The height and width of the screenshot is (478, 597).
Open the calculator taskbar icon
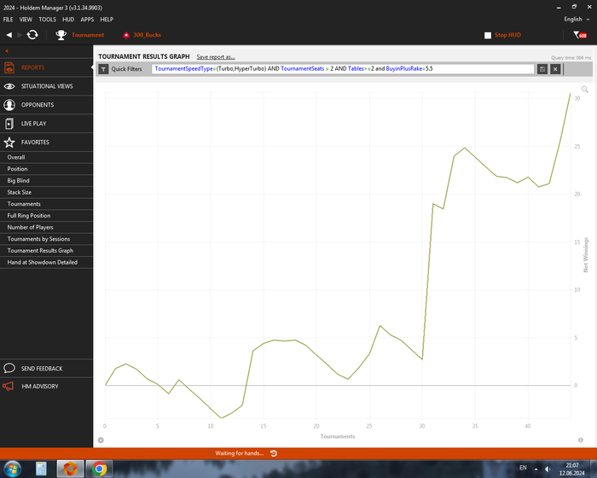41,469
